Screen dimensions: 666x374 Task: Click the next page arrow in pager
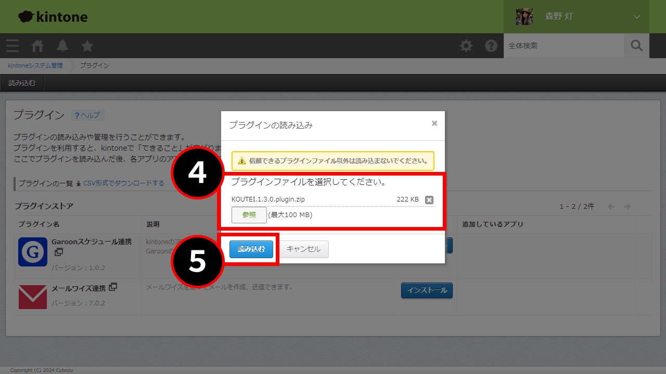(x=627, y=207)
